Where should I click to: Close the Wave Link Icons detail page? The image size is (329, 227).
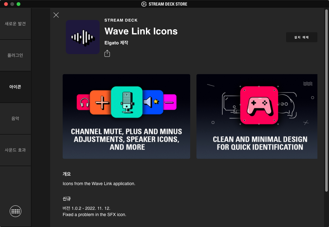coord(56,15)
